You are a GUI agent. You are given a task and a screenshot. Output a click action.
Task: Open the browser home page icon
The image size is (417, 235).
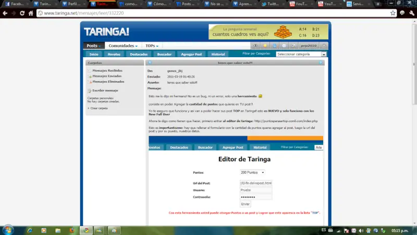pos(31,13)
